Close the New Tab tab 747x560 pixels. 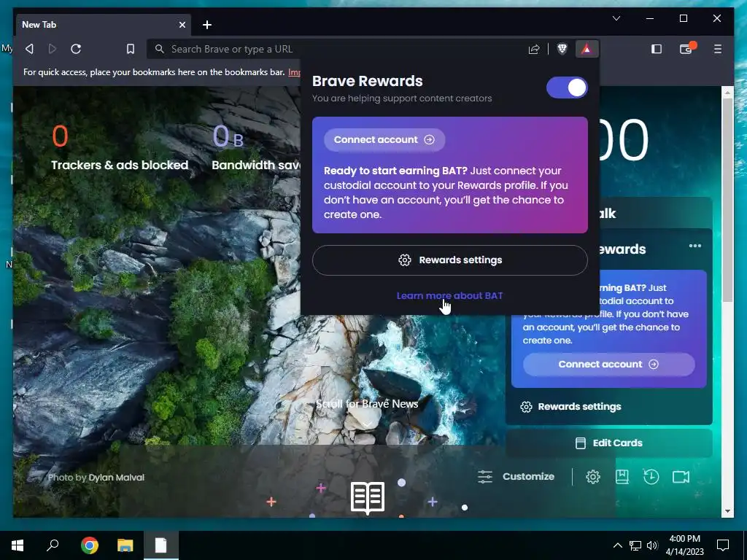click(x=182, y=25)
